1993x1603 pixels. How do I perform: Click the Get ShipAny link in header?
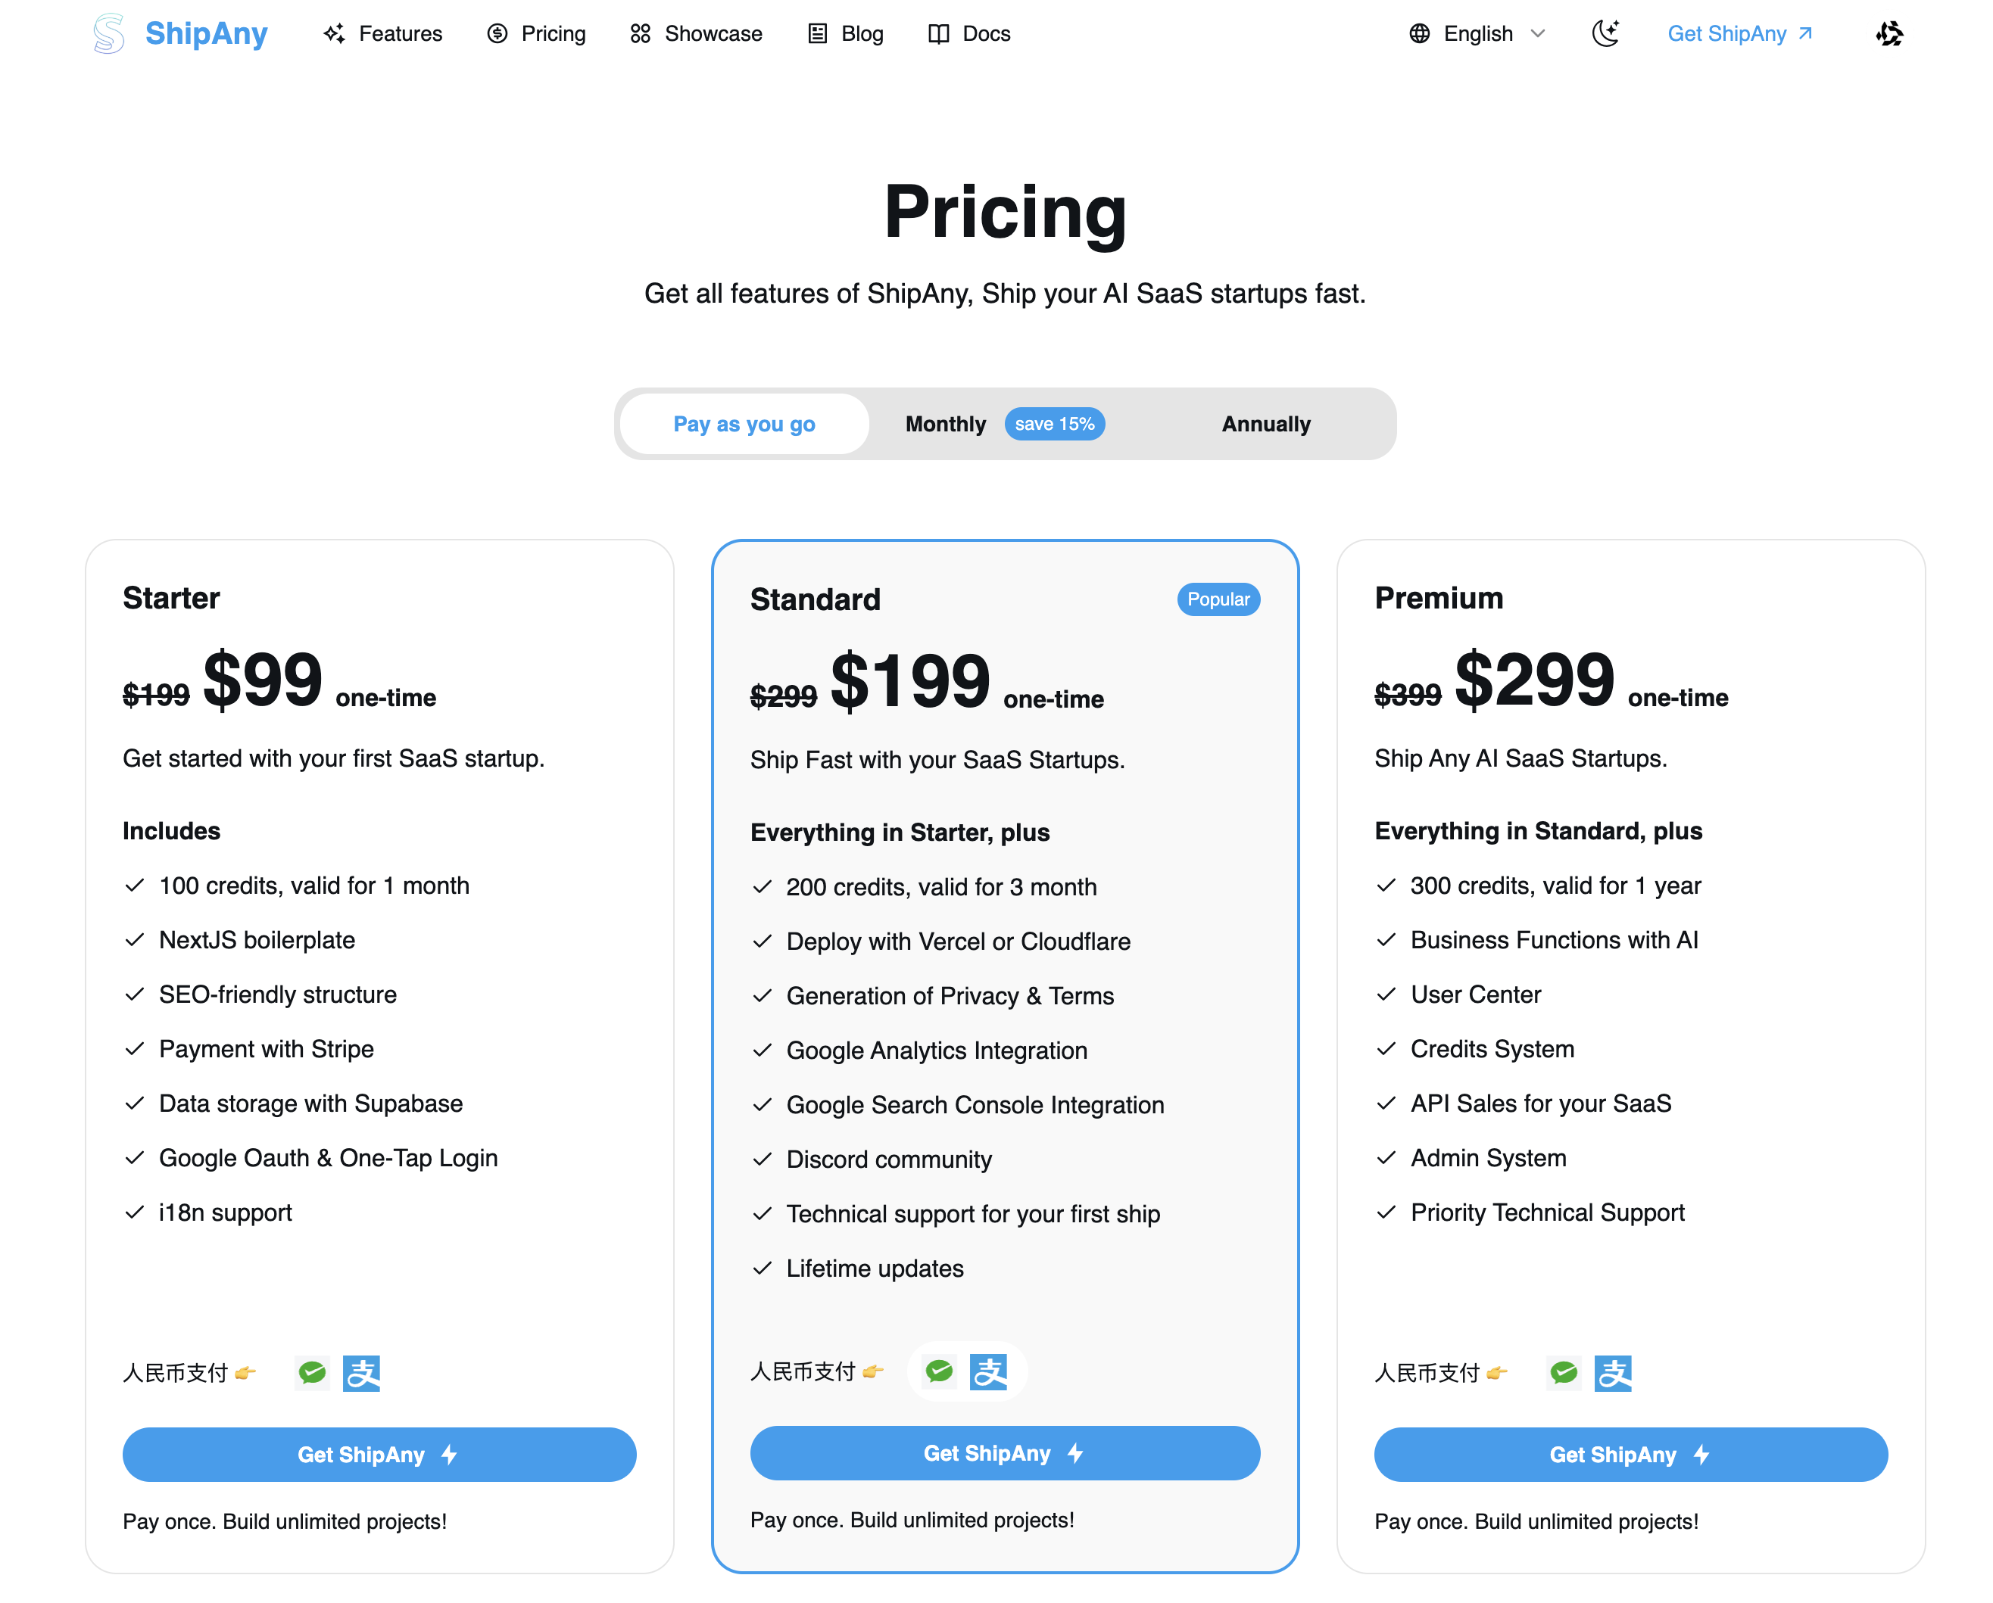(x=1739, y=34)
